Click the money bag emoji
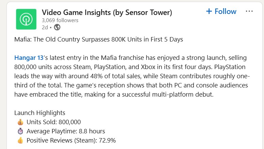This screenshot has height=149, width=264. 20,122
